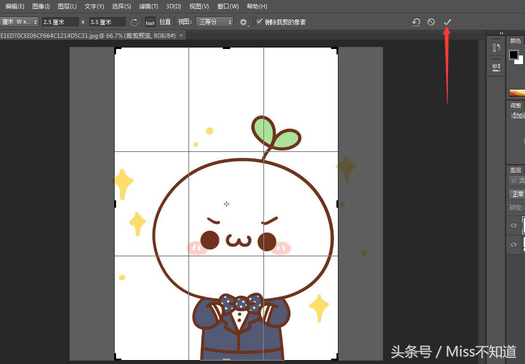Viewport: 525px width, 364px height.
Task: Click the reset crop icon
Action: [x=416, y=22]
